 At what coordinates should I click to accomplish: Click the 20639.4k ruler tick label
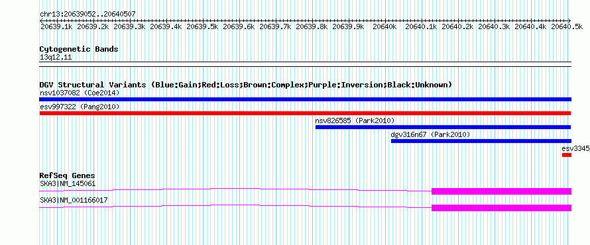pos(166,26)
